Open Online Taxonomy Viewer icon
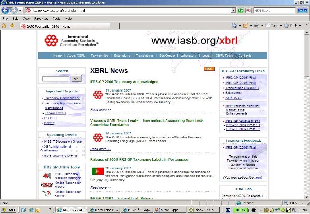The image size is (310, 214). pyautogui.click(x=47, y=185)
